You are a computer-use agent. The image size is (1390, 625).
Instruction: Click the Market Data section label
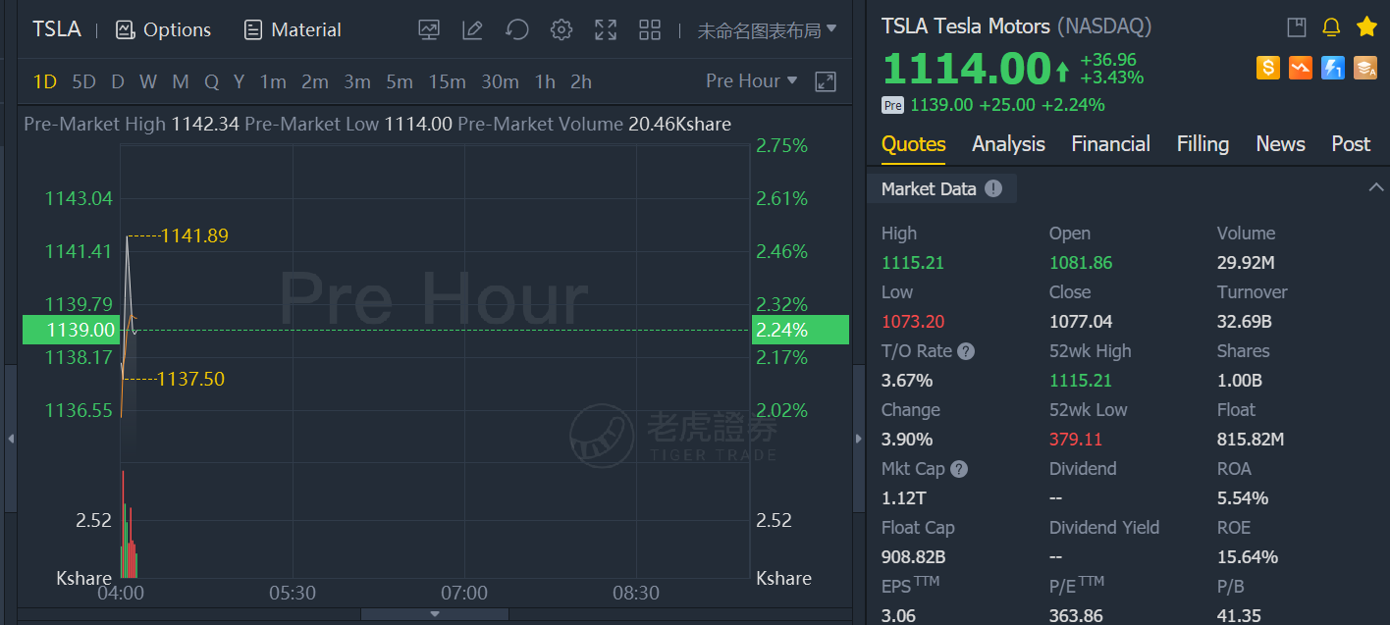pos(929,189)
